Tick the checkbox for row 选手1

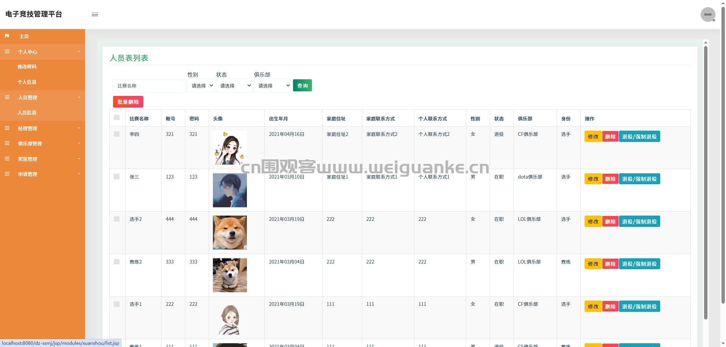pyautogui.click(x=116, y=304)
